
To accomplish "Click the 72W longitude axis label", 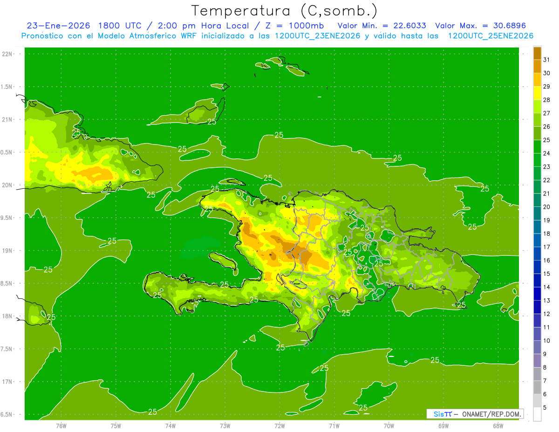I will click(279, 425).
